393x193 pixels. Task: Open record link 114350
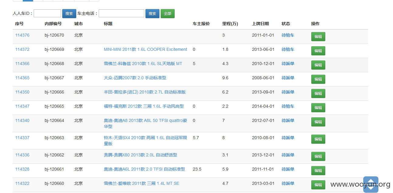click(22, 92)
